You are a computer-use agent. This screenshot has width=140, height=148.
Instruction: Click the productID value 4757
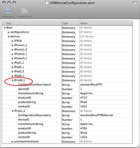[83, 98]
